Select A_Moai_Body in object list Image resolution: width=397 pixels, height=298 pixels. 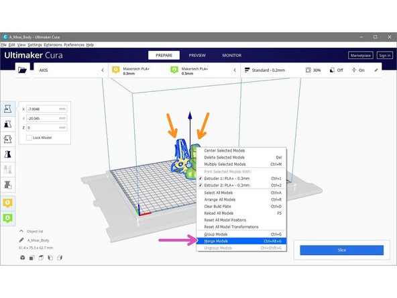click(38, 240)
